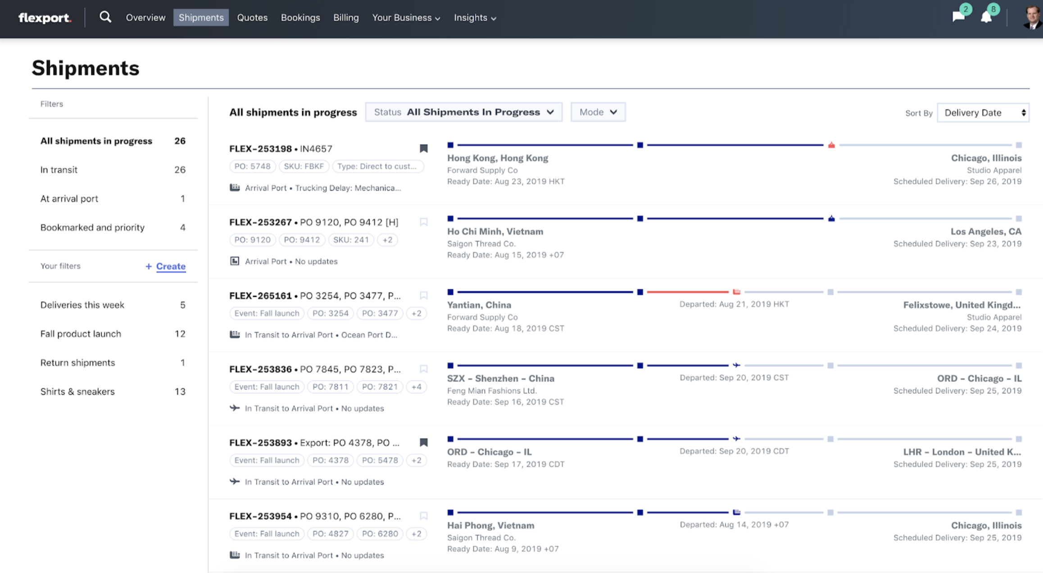Expand the Mode filter dropdown
This screenshot has width=1043, height=573.
tap(598, 112)
